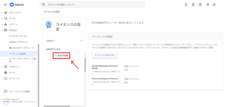Click the search magnifier icon
This screenshot has width=226, height=107.
[44, 4]
